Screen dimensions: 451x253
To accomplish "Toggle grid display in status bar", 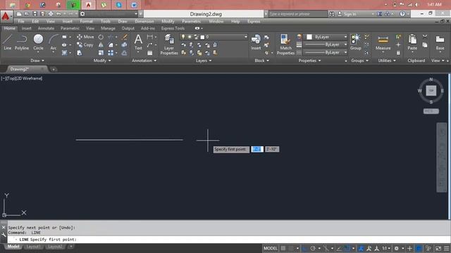I will coord(283,248).
